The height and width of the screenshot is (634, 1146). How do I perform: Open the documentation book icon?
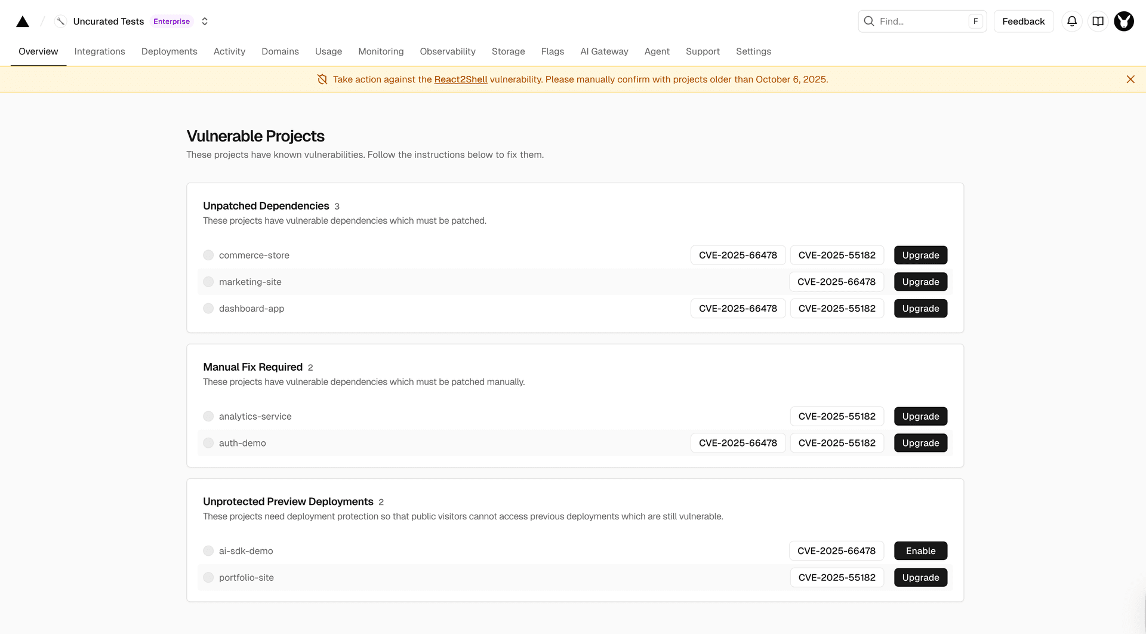pyautogui.click(x=1098, y=21)
